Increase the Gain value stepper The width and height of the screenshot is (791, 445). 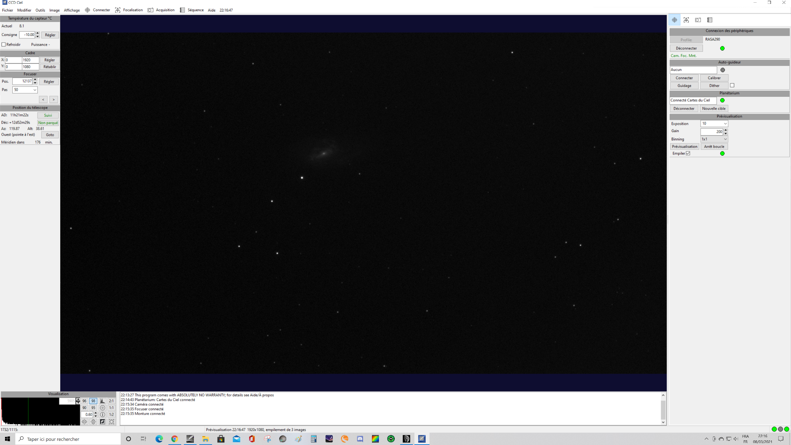[726, 130]
